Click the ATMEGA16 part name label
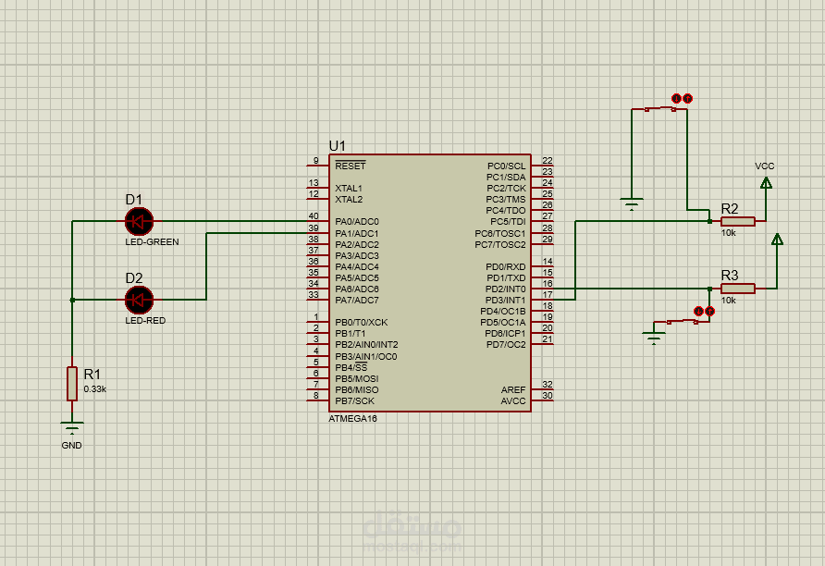This screenshot has height=566, width=825. coord(352,419)
